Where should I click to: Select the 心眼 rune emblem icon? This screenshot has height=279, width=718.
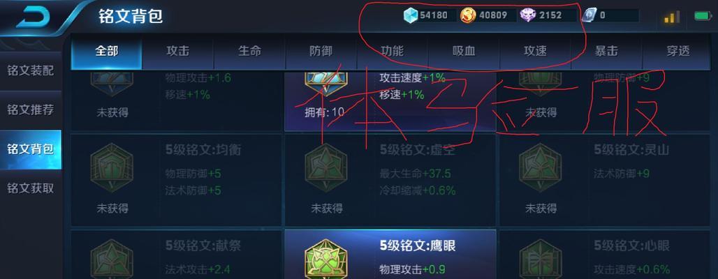click(541, 259)
